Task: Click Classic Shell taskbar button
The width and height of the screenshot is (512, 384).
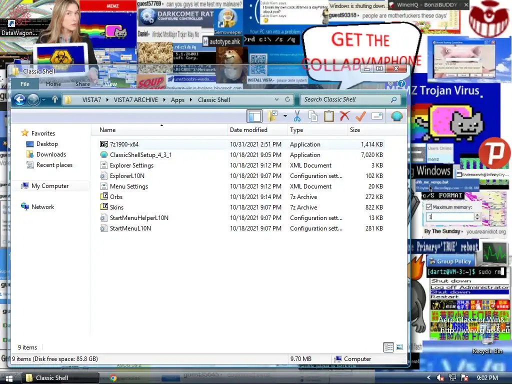Action: (60, 378)
